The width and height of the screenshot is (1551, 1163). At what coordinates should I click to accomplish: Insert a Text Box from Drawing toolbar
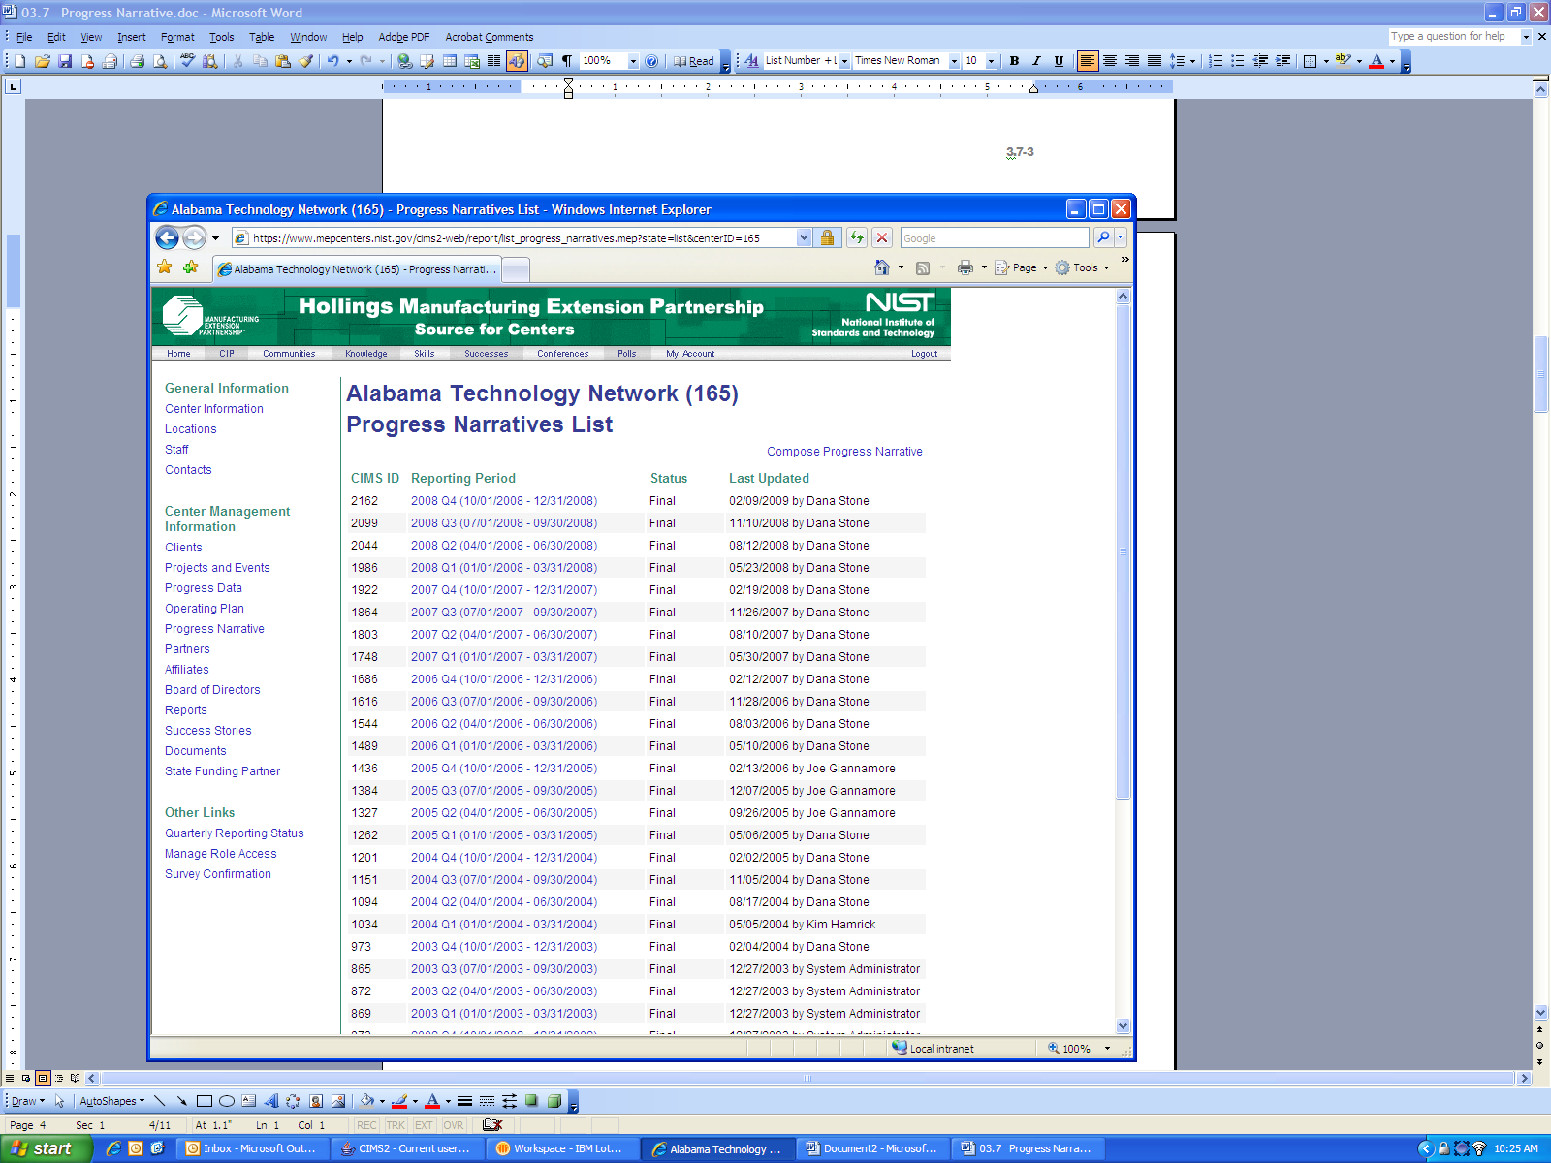[249, 1101]
